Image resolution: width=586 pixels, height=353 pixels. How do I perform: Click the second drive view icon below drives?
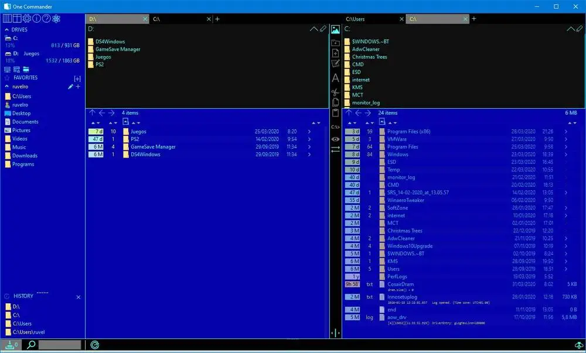pyautogui.click(x=16, y=70)
